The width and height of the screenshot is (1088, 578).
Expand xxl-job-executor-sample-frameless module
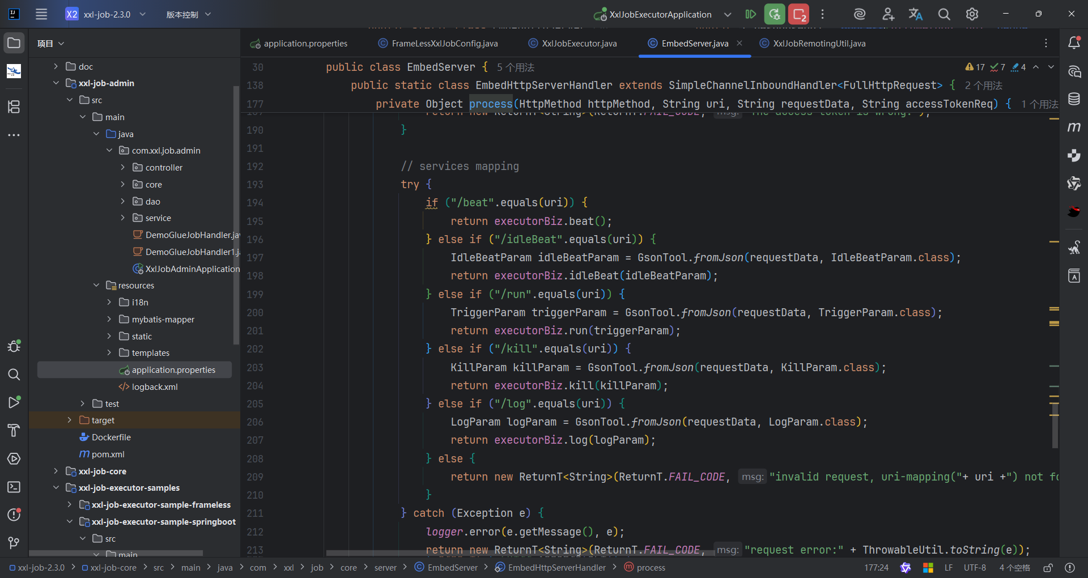[x=69, y=505]
